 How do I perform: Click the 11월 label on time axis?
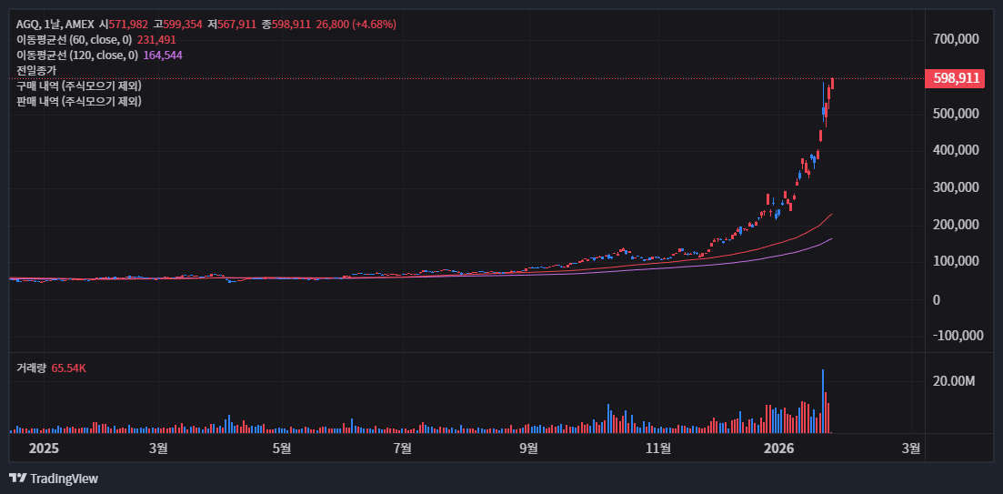click(658, 448)
